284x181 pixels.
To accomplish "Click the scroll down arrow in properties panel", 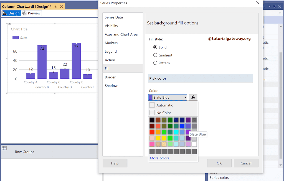I will point(281,165).
